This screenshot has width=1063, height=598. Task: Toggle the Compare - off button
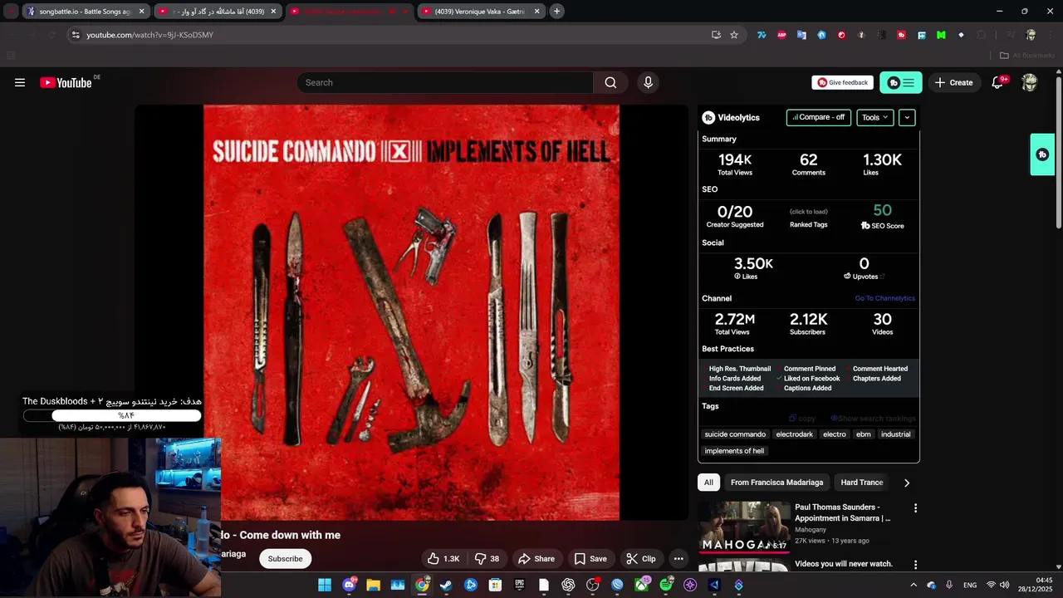pos(819,117)
